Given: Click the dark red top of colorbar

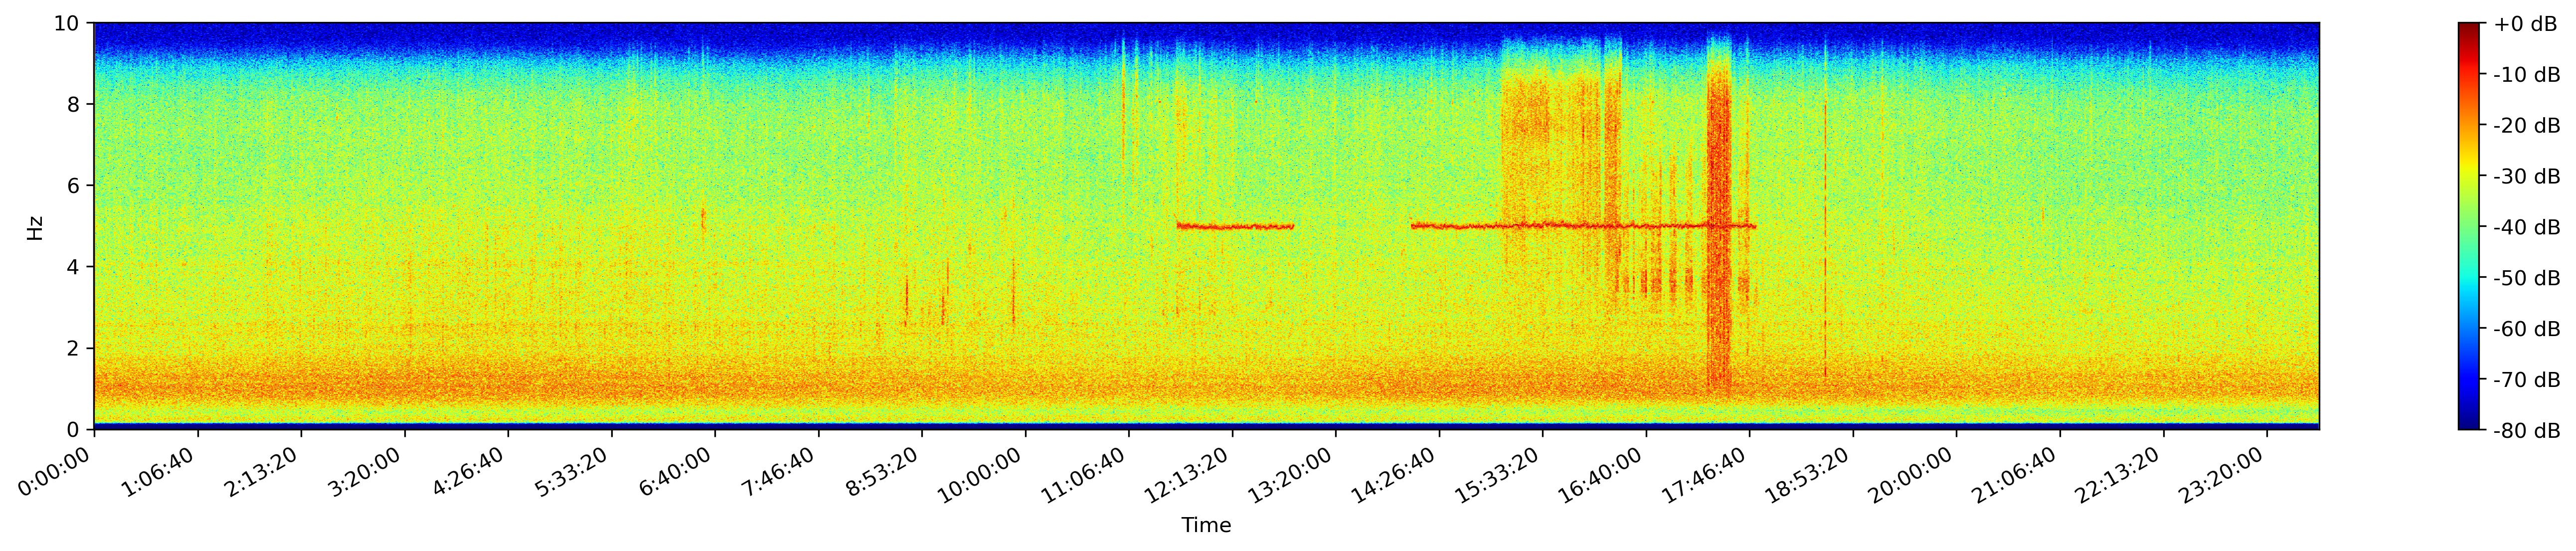Looking at the screenshot, I should tap(2469, 27).
